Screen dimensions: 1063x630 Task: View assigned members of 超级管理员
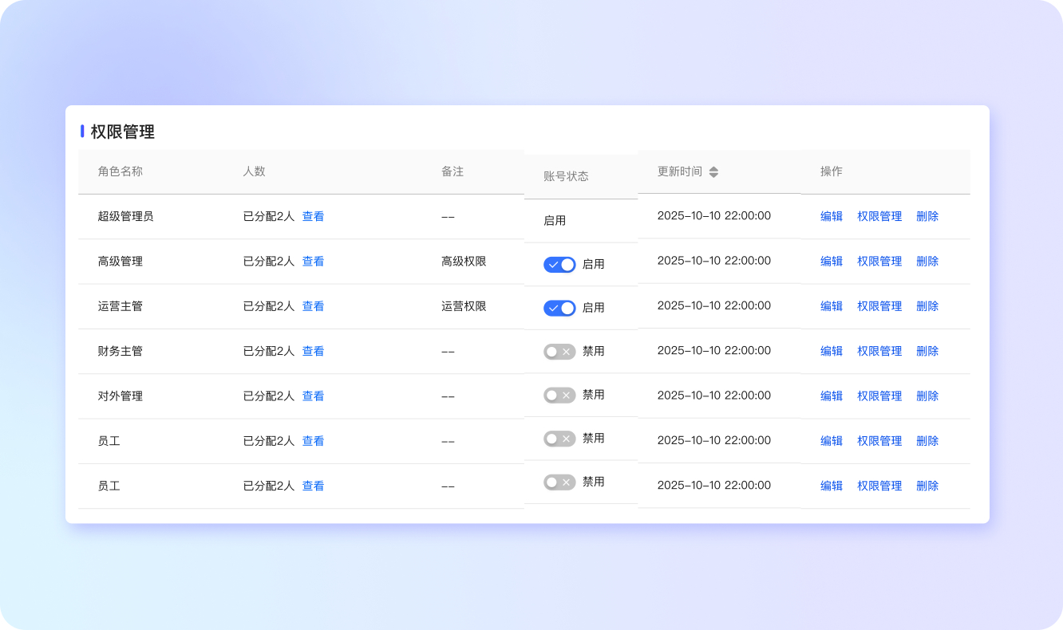click(x=313, y=215)
